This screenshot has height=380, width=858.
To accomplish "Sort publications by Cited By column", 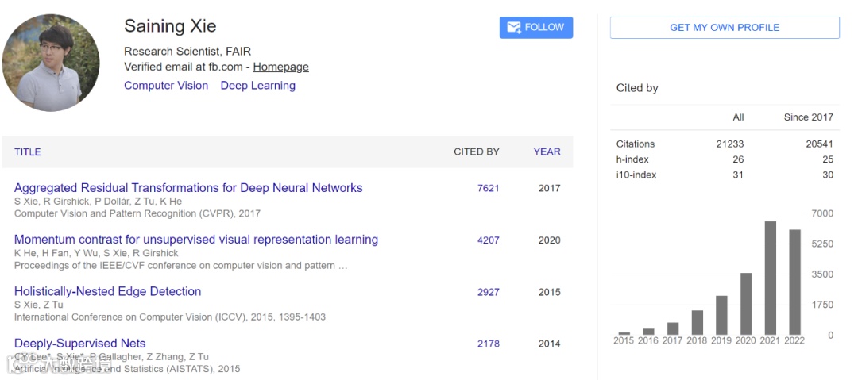I will [476, 152].
